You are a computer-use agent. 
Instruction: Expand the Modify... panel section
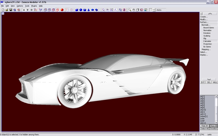[x=204, y=19]
